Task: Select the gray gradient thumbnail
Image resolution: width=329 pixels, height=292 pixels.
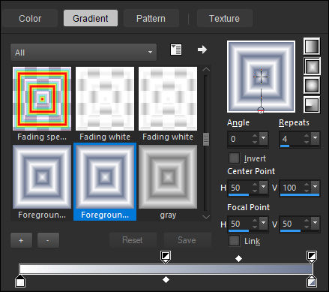Action: click(x=168, y=176)
